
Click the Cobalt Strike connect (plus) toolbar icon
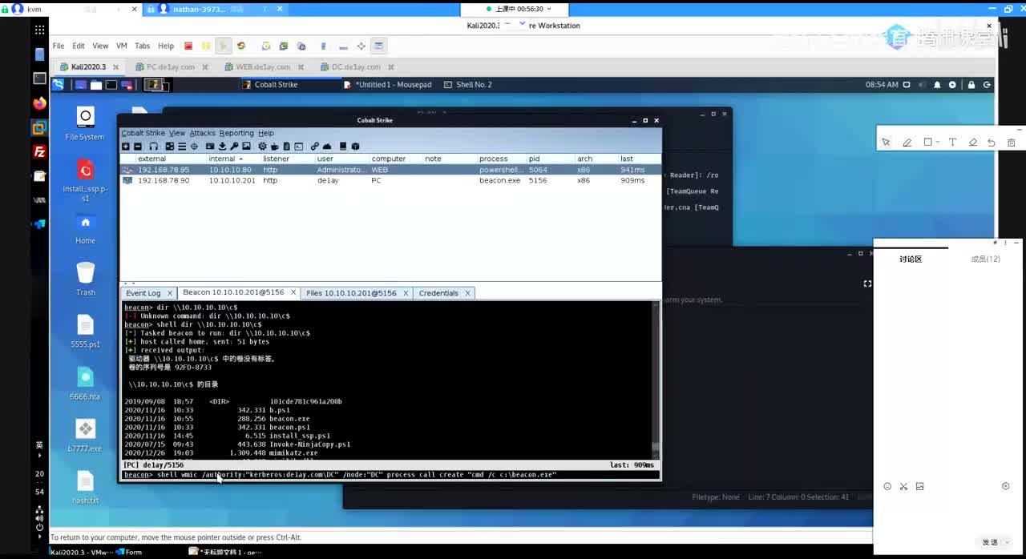point(126,147)
